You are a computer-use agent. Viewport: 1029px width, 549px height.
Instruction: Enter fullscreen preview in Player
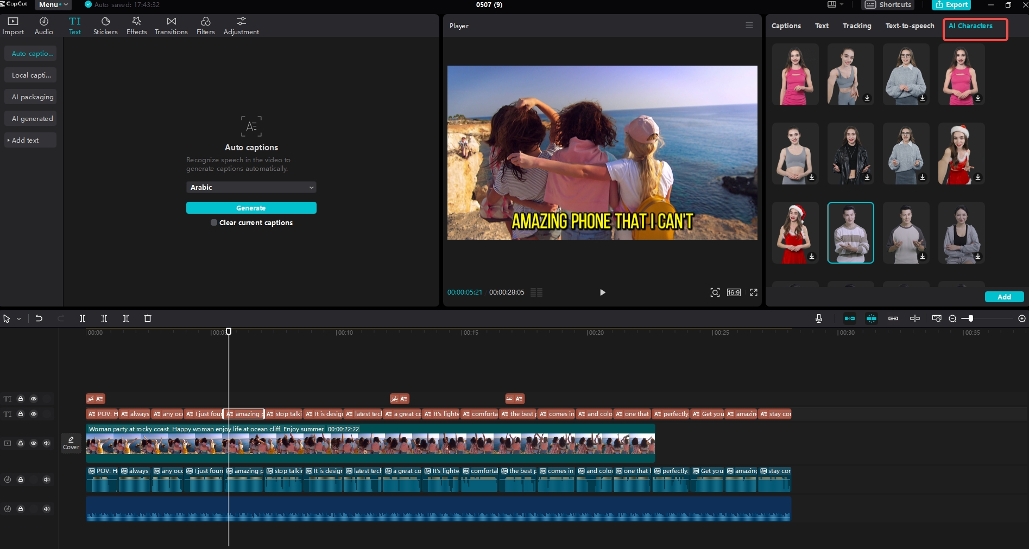coord(754,292)
